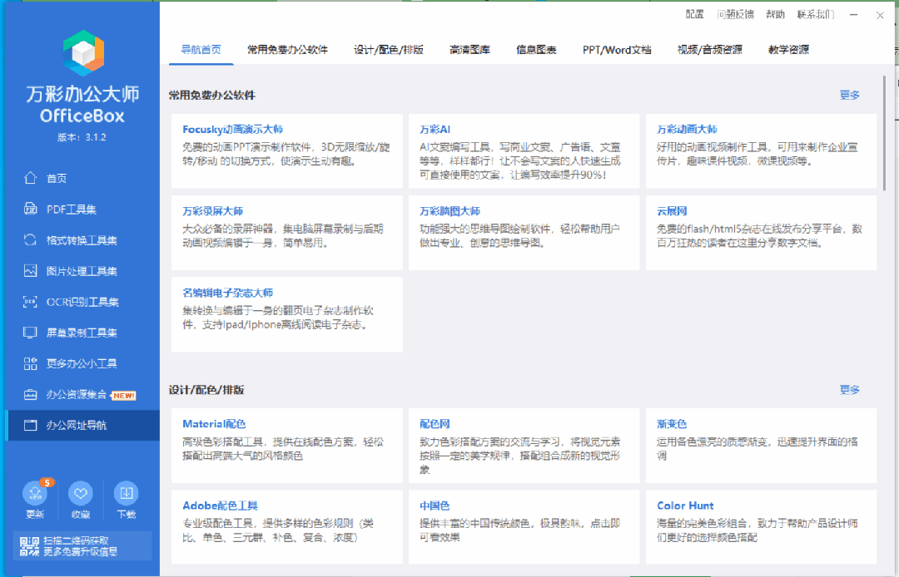Click the 版本: 3.1.2 version text
This screenshot has height=577, width=899.
82,137
